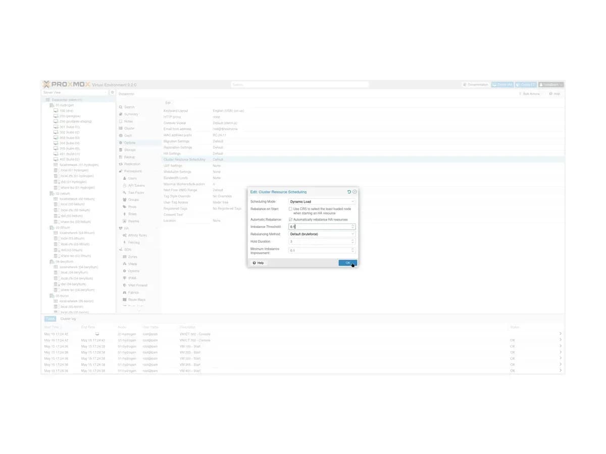The height and width of the screenshot is (454, 606).
Task: Confirm the dialog with the OK button
Action: [x=347, y=263]
